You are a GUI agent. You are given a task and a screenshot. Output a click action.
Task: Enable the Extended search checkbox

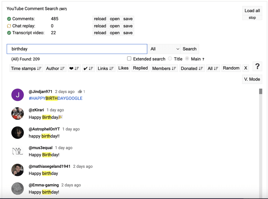pos(129,59)
